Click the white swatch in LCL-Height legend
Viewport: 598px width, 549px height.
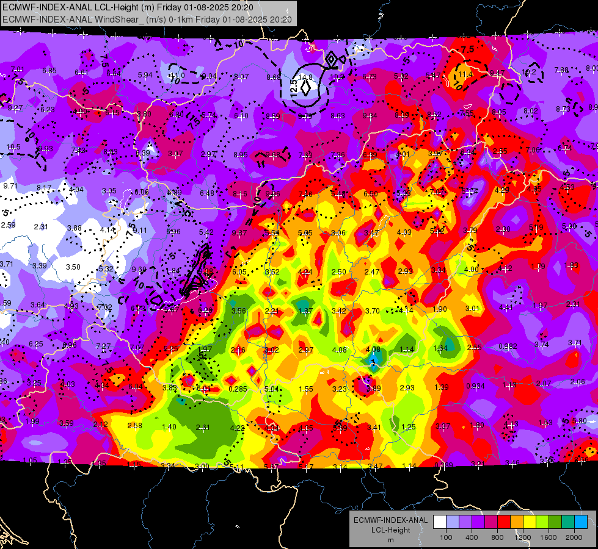(x=440, y=522)
